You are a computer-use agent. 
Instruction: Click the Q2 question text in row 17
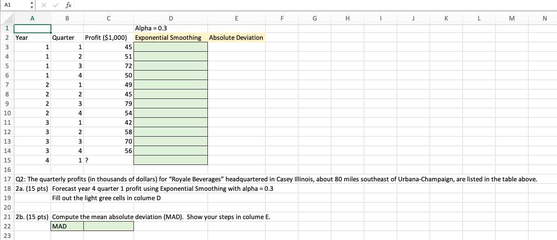(x=276, y=179)
